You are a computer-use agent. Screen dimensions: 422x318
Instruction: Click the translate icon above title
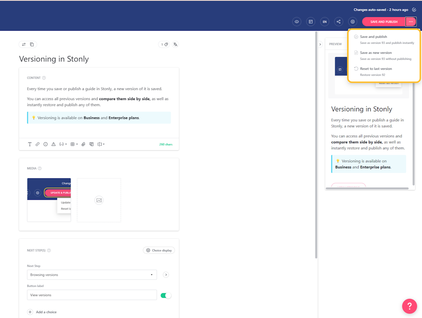click(175, 45)
